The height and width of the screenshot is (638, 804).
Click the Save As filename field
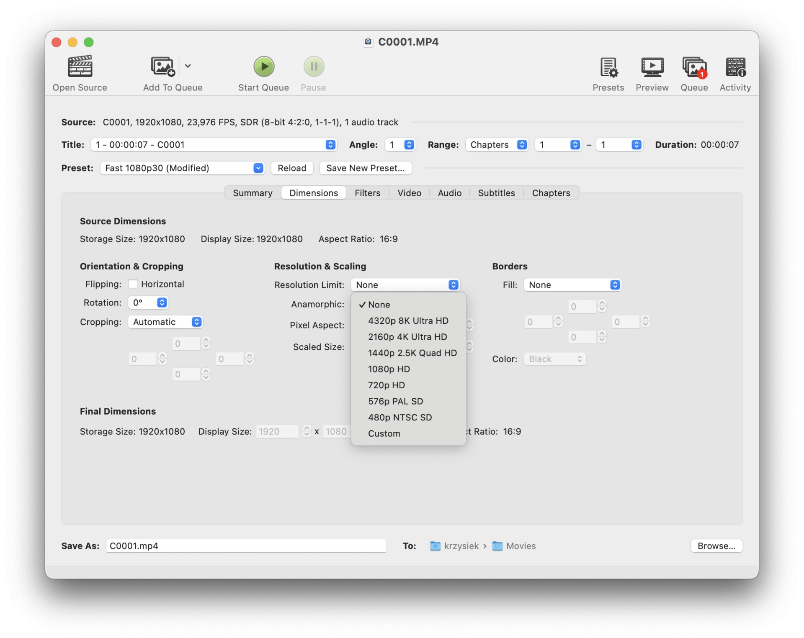[246, 546]
